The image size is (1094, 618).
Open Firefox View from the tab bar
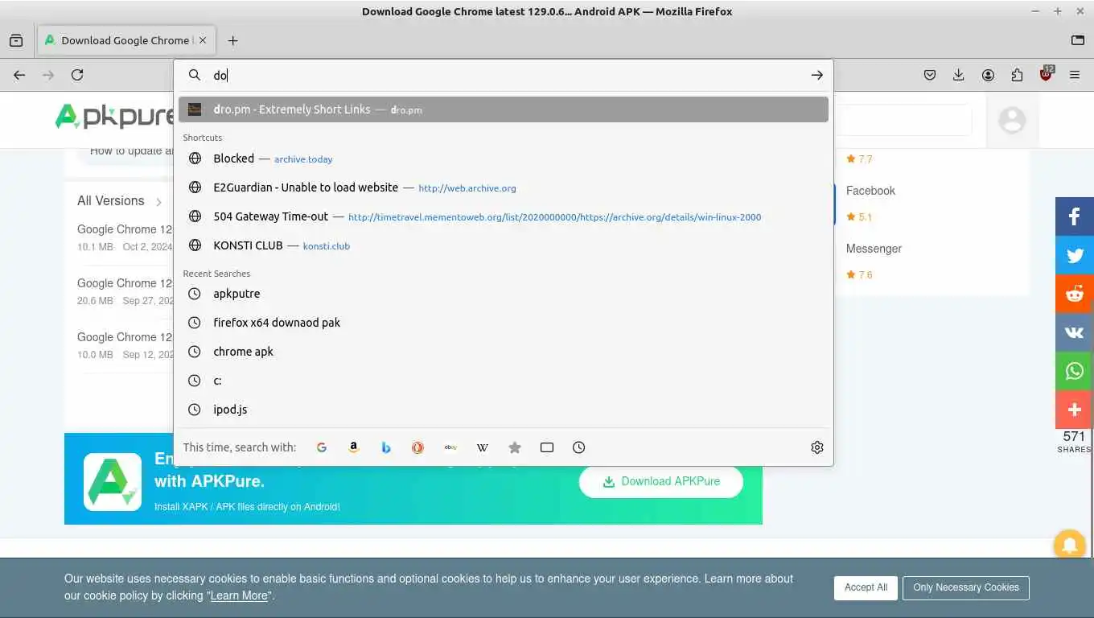tap(16, 40)
